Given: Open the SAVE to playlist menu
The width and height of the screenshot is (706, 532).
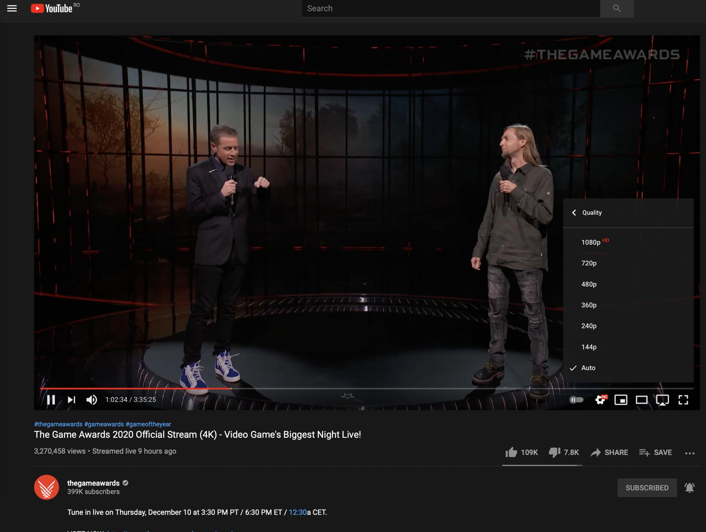Looking at the screenshot, I should pos(656,453).
